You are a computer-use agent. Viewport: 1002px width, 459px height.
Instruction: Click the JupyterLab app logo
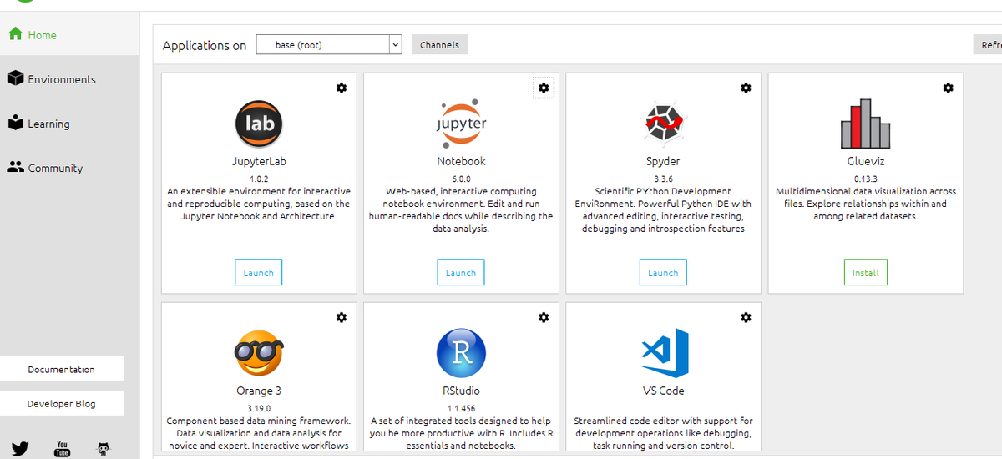[259, 124]
